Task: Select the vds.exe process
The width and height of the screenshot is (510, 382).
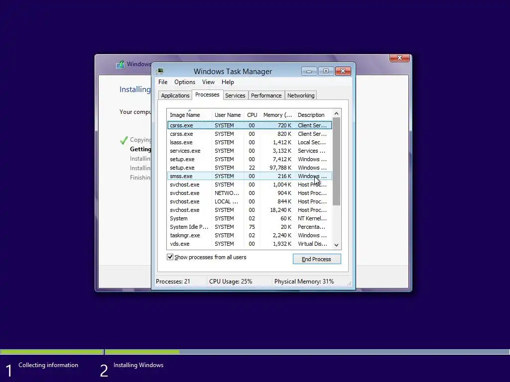Action: pyautogui.click(x=250, y=244)
